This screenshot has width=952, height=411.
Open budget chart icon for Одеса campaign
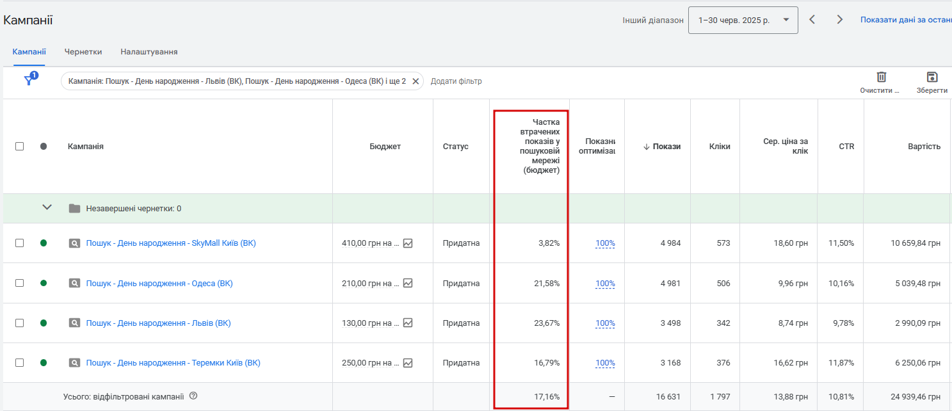(408, 283)
